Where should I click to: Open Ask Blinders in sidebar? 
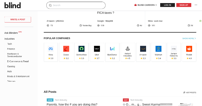click(x=11, y=33)
